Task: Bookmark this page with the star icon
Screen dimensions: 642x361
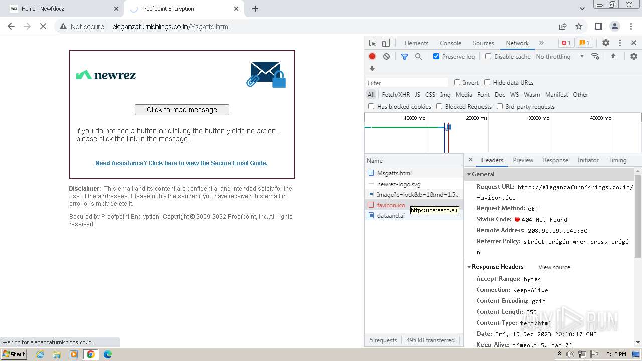Action: 579,26
